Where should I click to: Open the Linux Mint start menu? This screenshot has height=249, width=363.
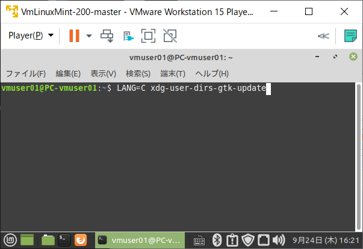(x=10, y=240)
